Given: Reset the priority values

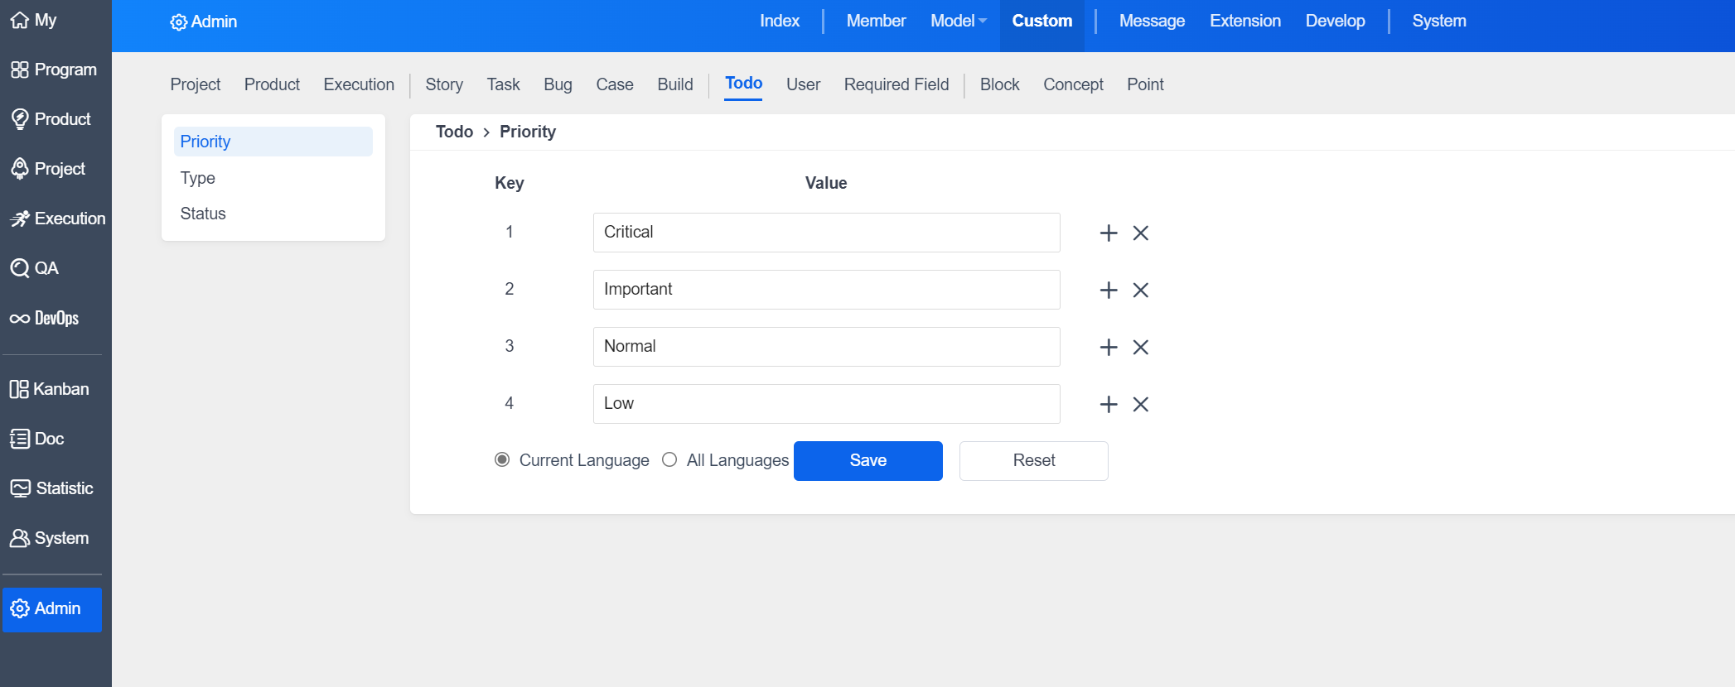Looking at the screenshot, I should pos(1033,461).
